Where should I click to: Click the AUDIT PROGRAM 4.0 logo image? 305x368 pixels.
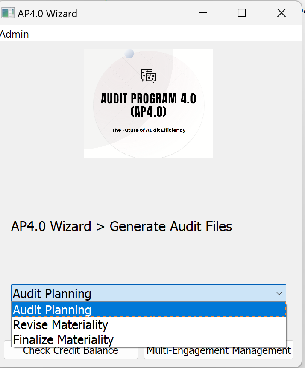(x=148, y=103)
